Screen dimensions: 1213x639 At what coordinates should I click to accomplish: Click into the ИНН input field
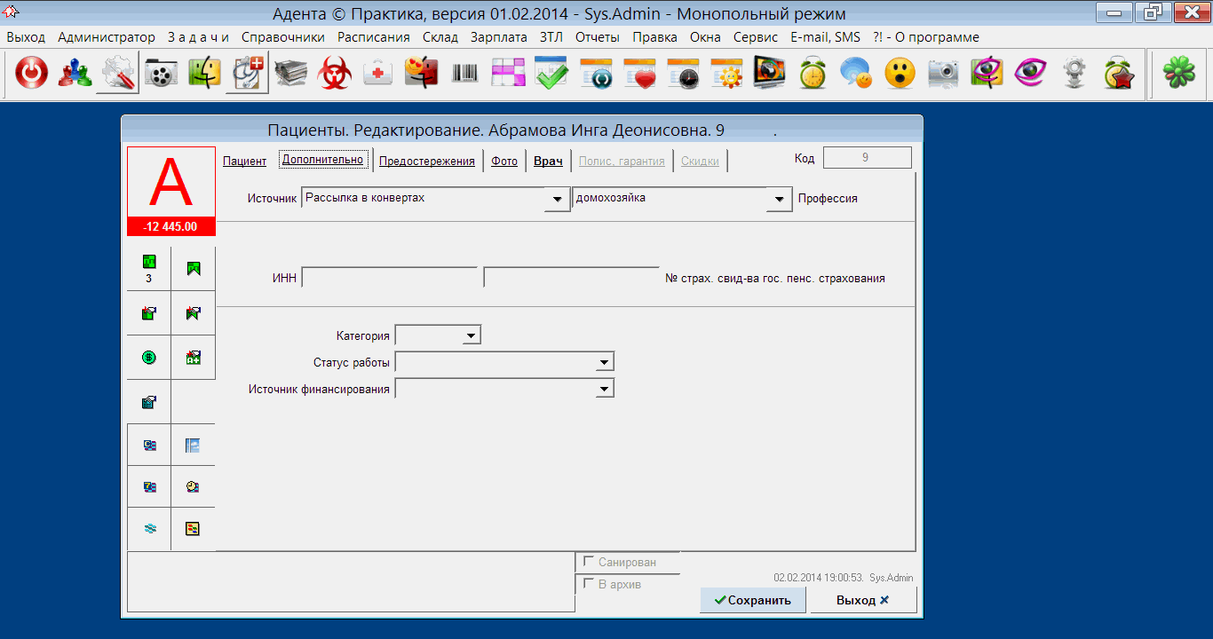390,278
